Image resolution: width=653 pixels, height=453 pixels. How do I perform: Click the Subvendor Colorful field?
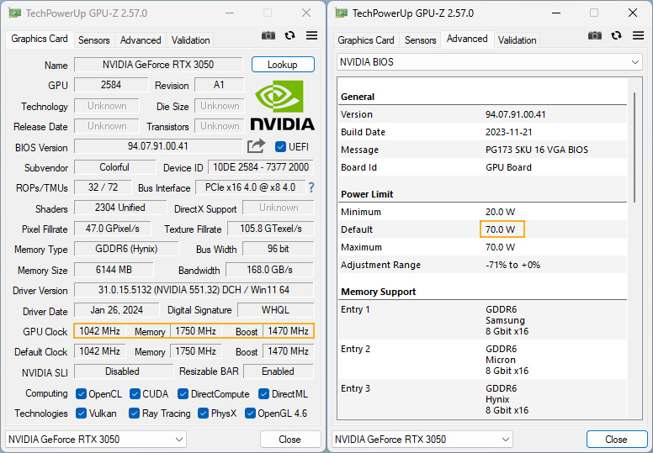click(114, 167)
